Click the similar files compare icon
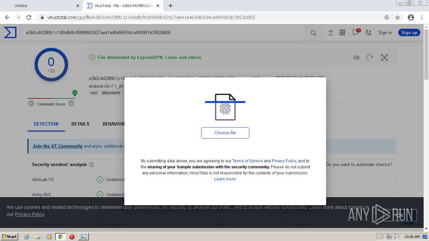429x241 pixels. (357, 58)
